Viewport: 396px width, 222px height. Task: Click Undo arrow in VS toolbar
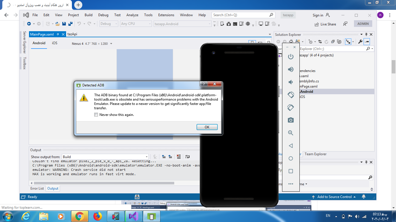[79, 24]
